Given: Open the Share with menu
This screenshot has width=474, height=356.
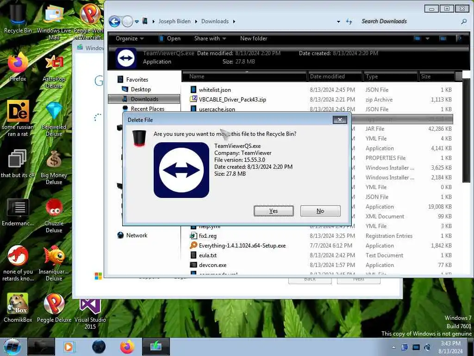Looking at the screenshot, I should tap(210, 38).
